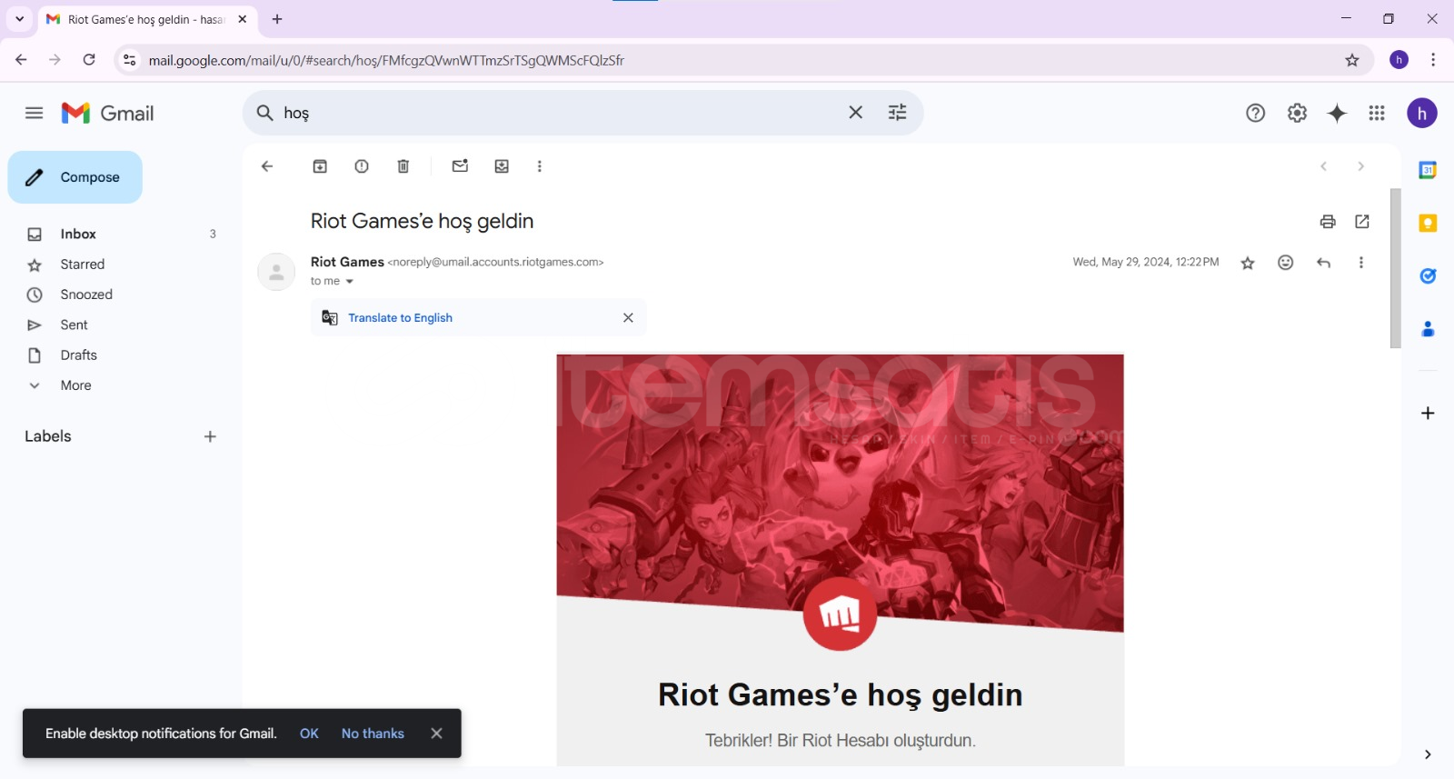Open more actions in email toolbar
Screen dimensions: 1454x779
click(540, 166)
